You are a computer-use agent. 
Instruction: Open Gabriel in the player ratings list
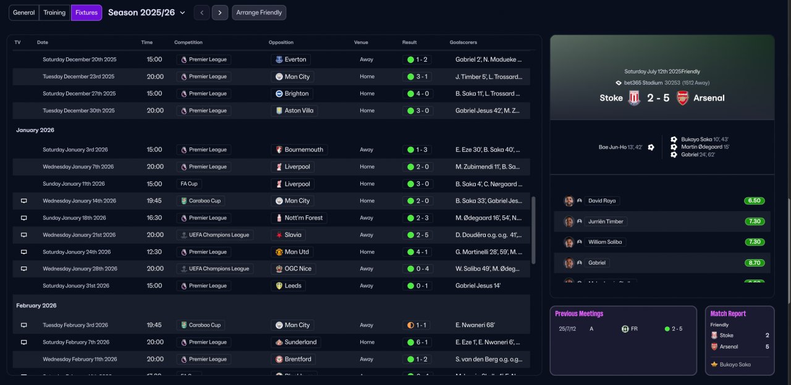tap(597, 263)
